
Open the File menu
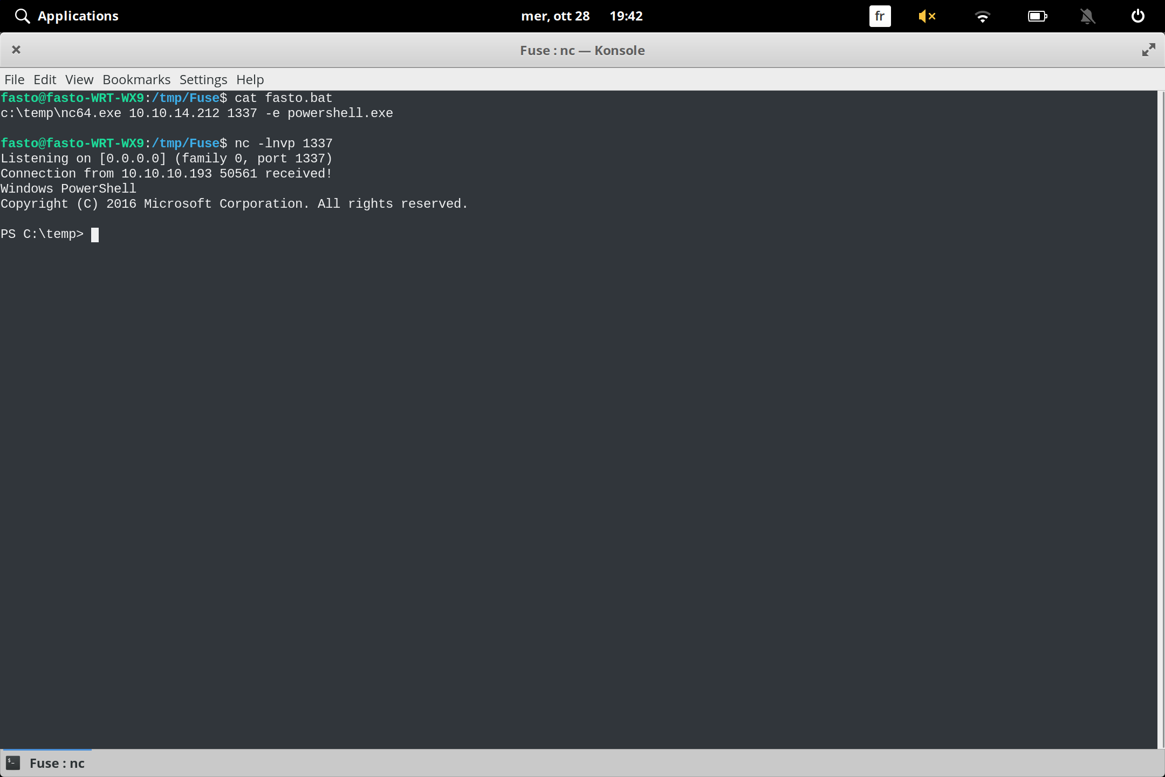pos(14,79)
